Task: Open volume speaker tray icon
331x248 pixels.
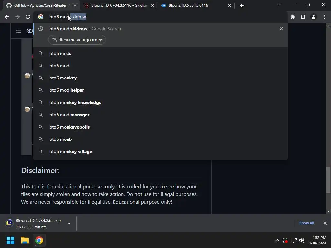Action: click(302, 240)
